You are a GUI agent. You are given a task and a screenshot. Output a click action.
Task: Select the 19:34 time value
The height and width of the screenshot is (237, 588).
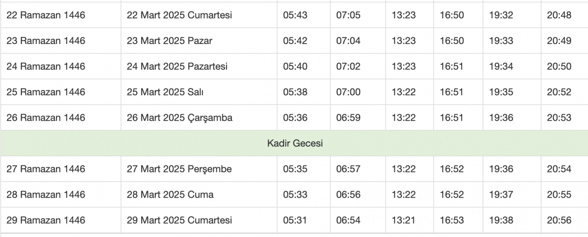click(x=501, y=66)
